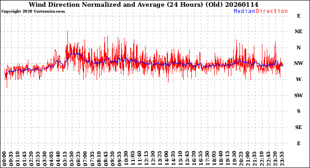Viewport: 310px width, 168px height.
Task: Click the top 'E' axis label
Action: pyautogui.click(x=298, y=16)
